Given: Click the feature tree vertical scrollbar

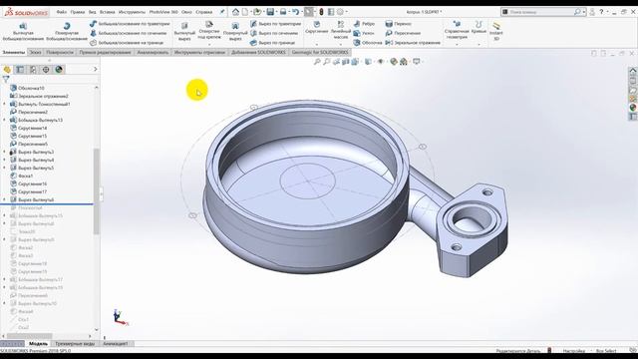Looking at the screenshot, I should tap(97, 191).
